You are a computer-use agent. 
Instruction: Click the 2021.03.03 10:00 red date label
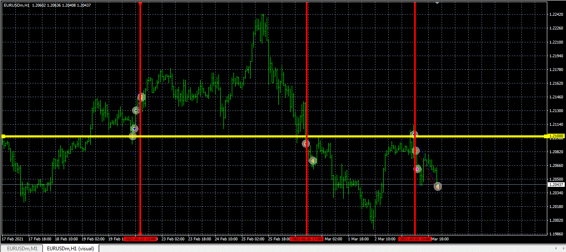pyautogui.click(x=415, y=239)
